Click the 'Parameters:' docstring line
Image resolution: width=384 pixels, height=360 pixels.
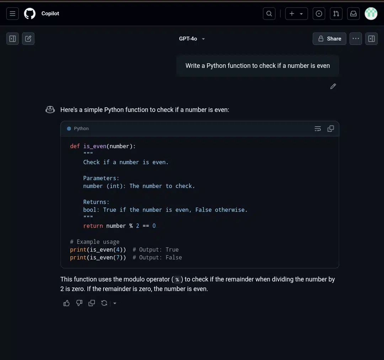click(101, 178)
